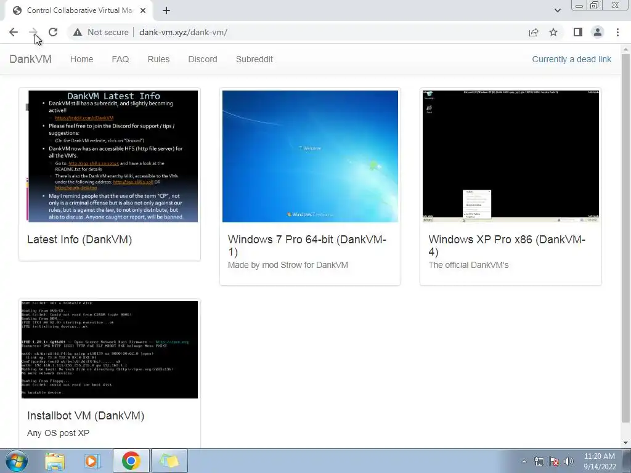Viewport: 631px width, 473px height.
Task: Click the address bar URL dank-vm.xyz
Action: [x=183, y=32]
